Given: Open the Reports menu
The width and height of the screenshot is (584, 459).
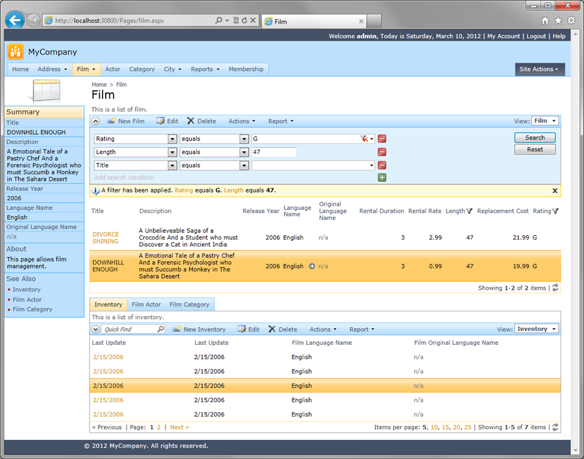Looking at the screenshot, I should [205, 69].
